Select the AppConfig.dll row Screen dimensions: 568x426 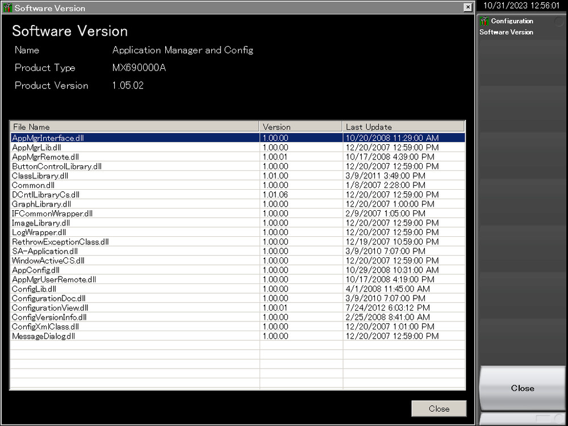click(237, 270)
